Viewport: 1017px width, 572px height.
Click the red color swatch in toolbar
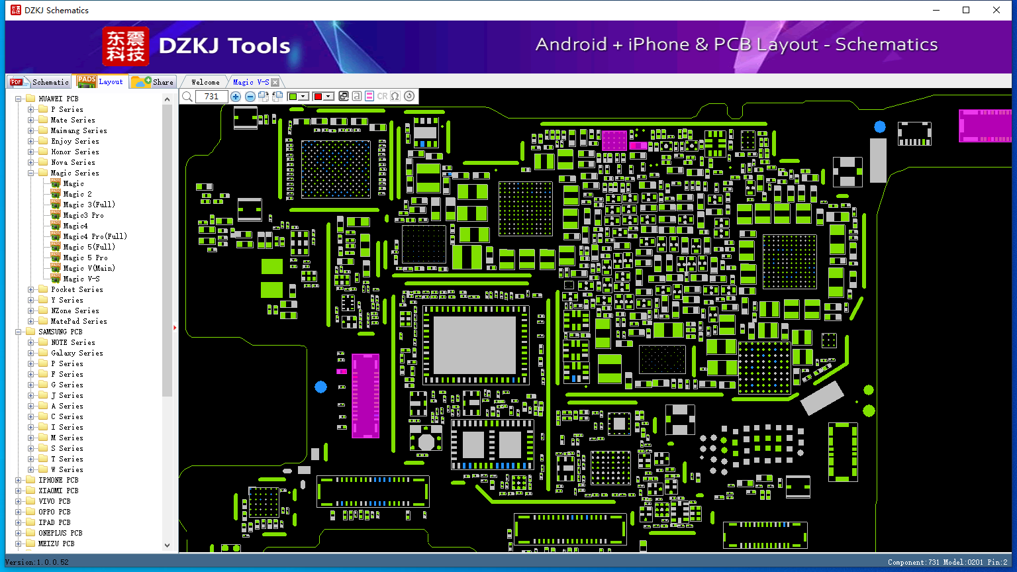click(318, 97)
